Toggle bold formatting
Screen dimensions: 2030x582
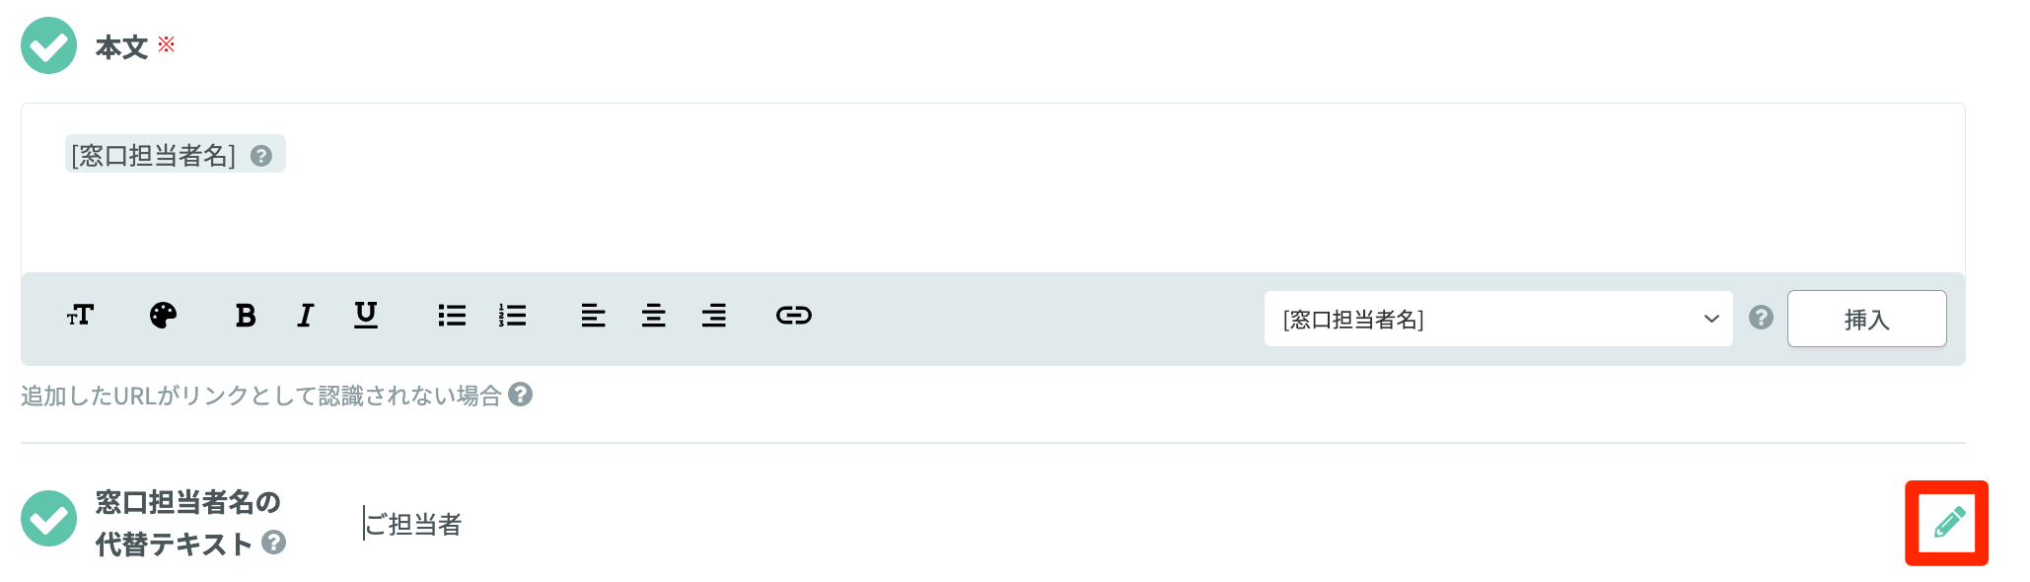coord(246,316)
